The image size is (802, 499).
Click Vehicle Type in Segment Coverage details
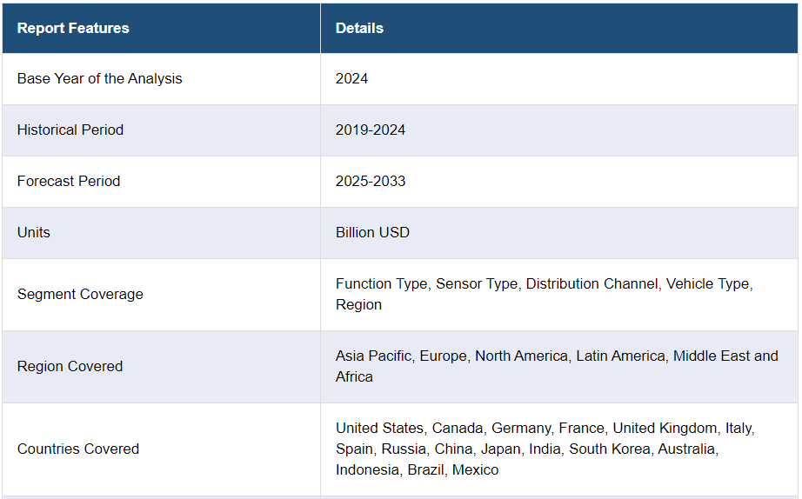(708, 283)
